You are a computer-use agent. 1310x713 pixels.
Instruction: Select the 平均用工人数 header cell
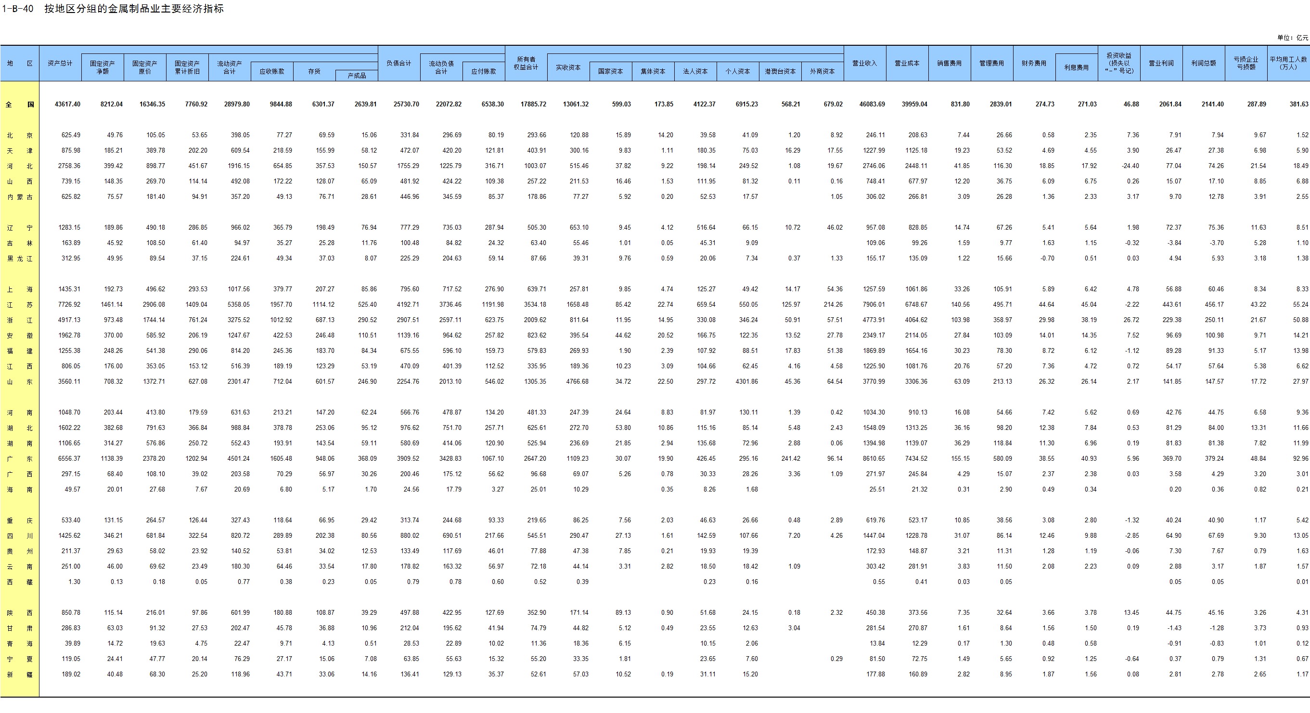point(1288,64)
